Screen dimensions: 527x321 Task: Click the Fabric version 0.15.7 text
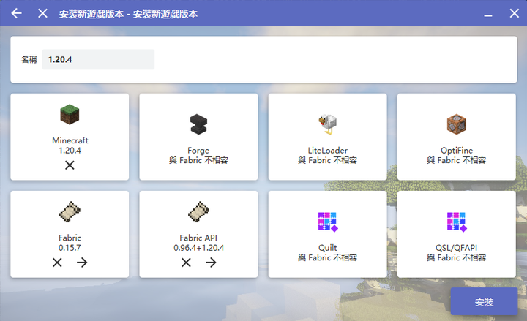[70, 248]
